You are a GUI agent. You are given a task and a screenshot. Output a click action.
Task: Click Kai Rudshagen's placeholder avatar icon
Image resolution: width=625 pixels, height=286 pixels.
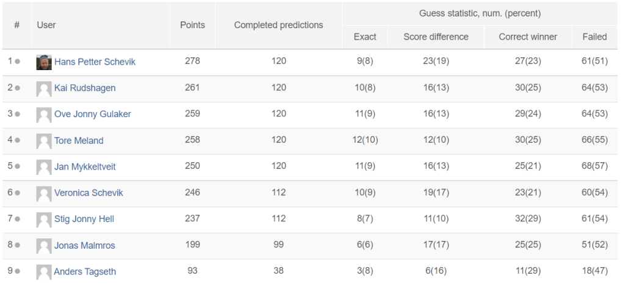(x=44, y=88)
